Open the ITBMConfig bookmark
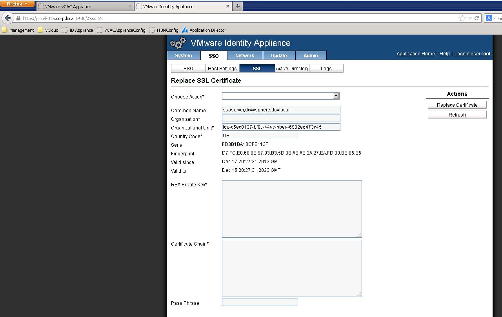The height and width of the screenshot is (317, 502). 164,30
